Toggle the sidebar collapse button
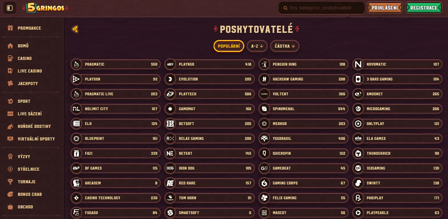The height and width of the screenshot is (219, 448). (x=10, y=8)
